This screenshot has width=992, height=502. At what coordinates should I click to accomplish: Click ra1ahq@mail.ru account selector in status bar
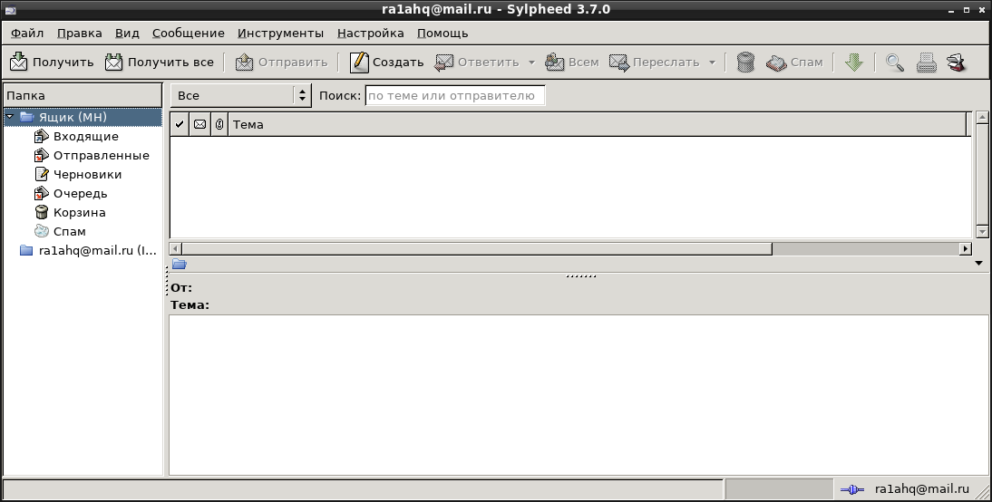(922, 488)
